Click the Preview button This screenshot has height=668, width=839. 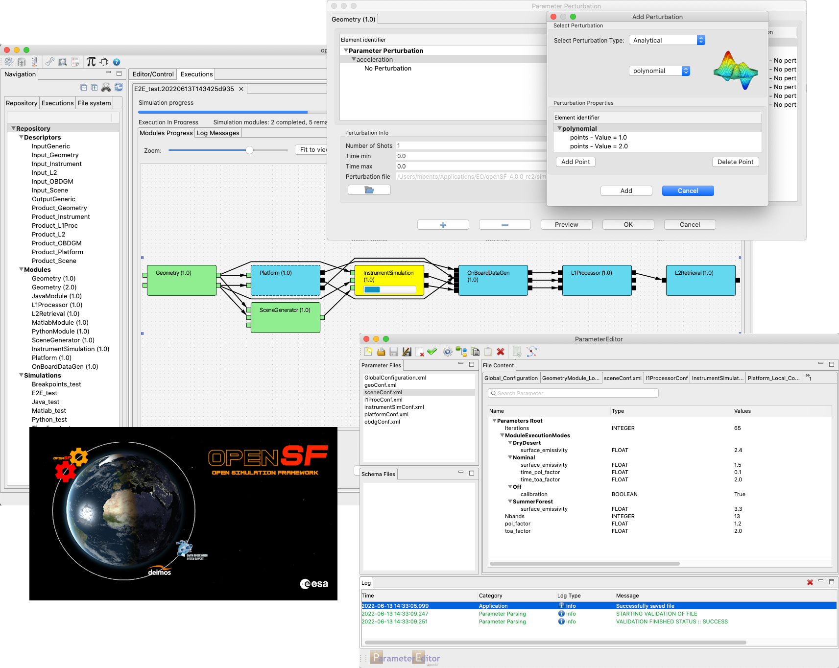pos(566,225)
